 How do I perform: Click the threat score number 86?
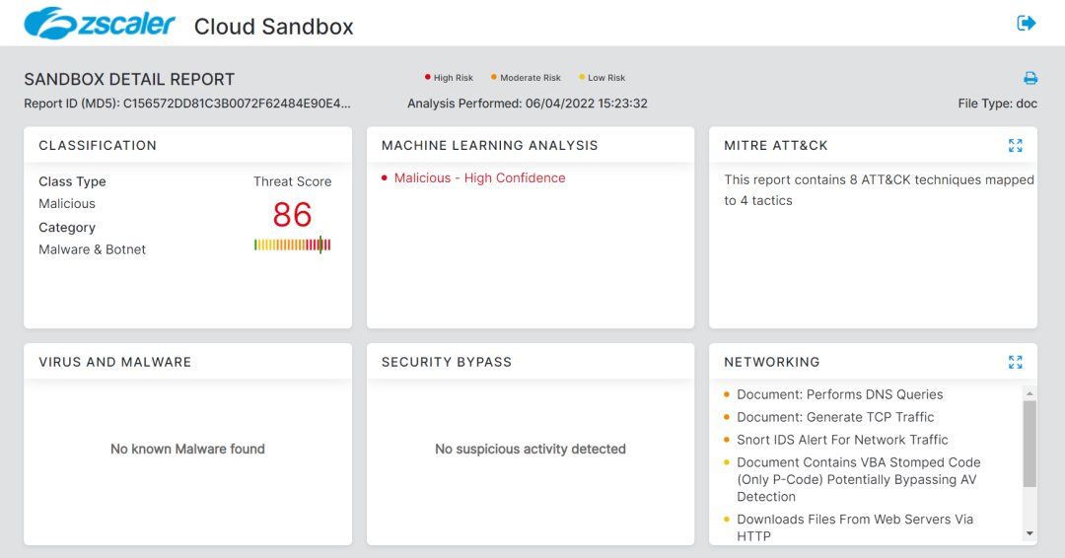pos(292,214)
